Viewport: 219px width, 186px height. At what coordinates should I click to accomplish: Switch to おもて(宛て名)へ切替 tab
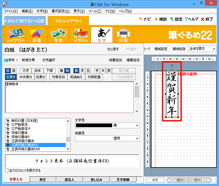(25, 21)
